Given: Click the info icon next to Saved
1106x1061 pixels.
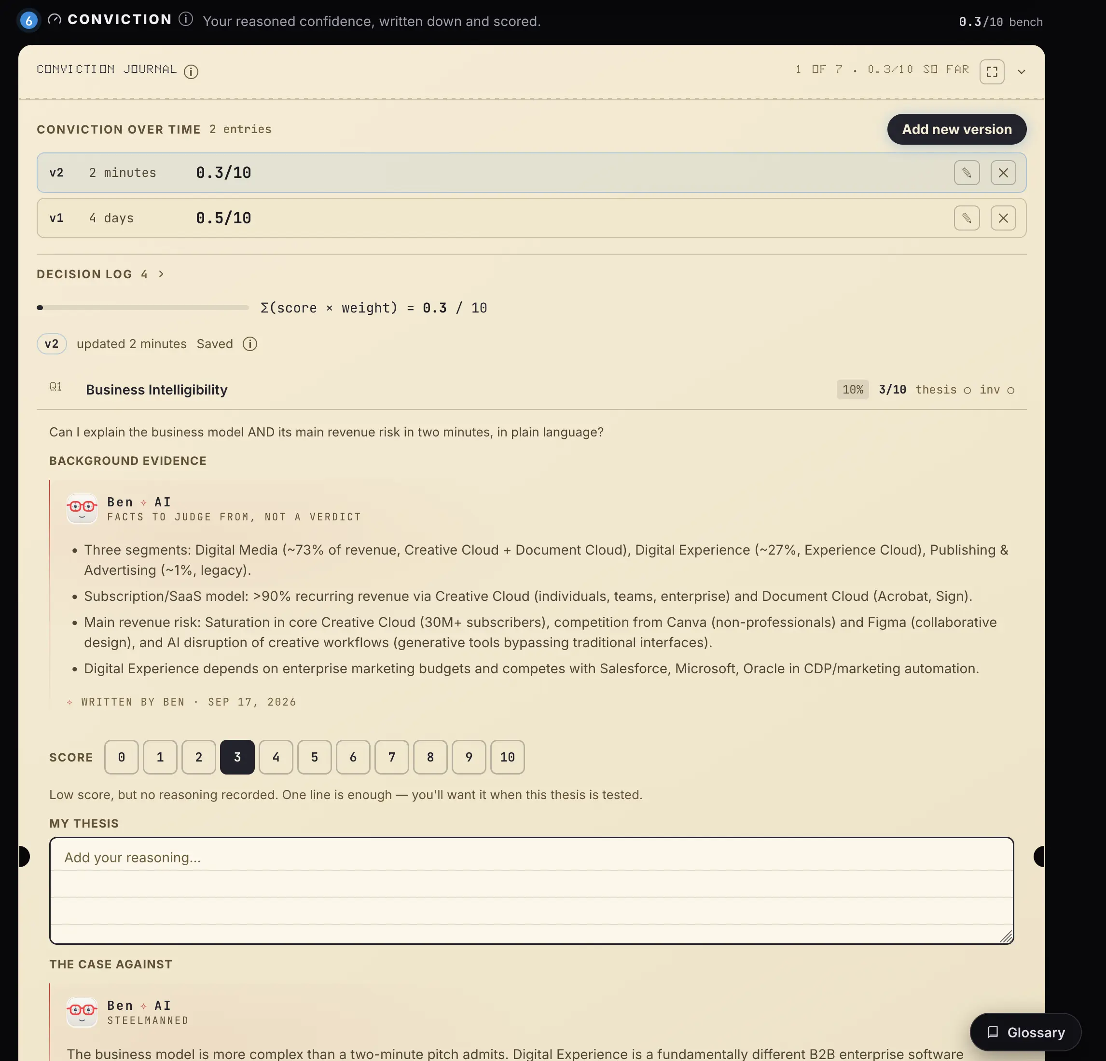Looking at the screenshot, I should pyautogui.click(x=250, y=344).
